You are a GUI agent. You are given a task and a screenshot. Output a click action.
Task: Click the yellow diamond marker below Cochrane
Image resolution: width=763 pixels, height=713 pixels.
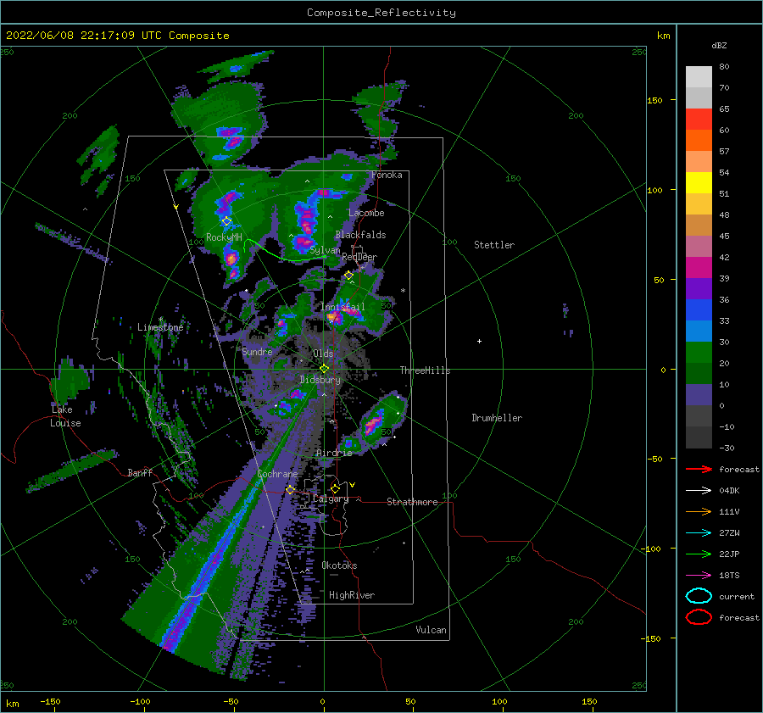(x=290, y=489)
